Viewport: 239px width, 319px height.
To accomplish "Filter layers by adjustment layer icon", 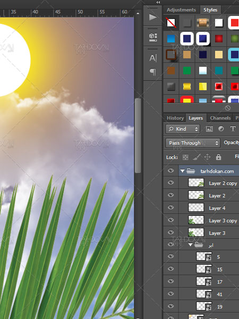I will coord(221,129).
